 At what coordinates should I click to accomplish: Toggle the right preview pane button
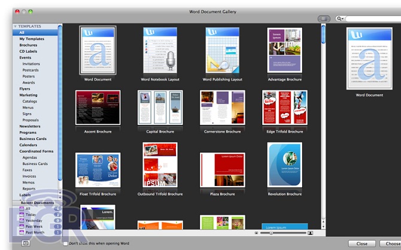tap(324, 19)
